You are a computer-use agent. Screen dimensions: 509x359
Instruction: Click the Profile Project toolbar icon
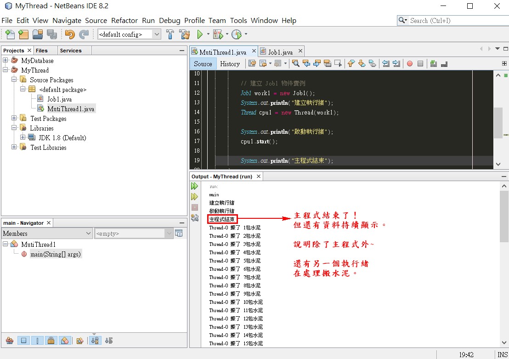(237, 34)
